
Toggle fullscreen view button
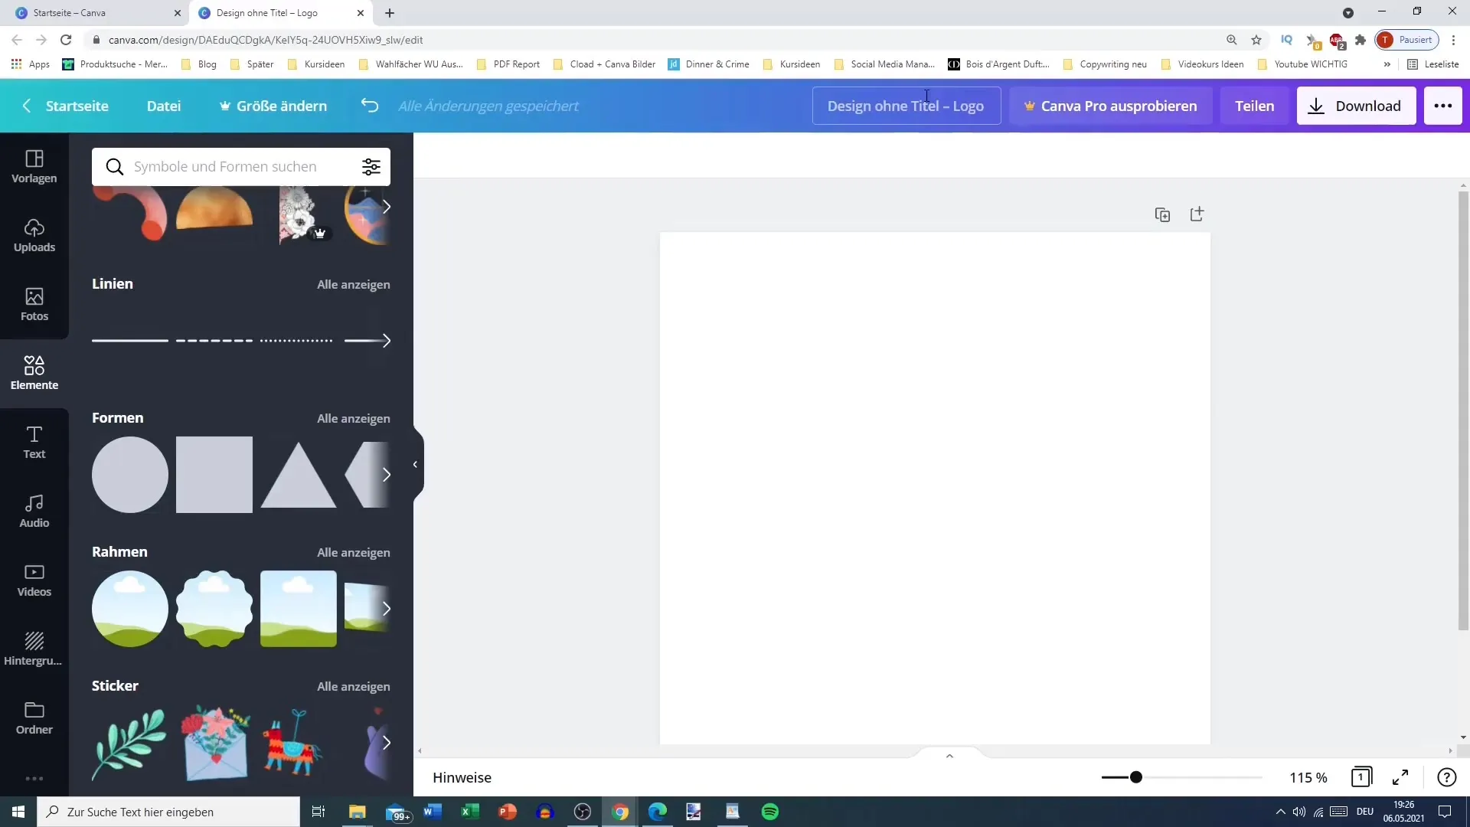(x=1403, y=776)
